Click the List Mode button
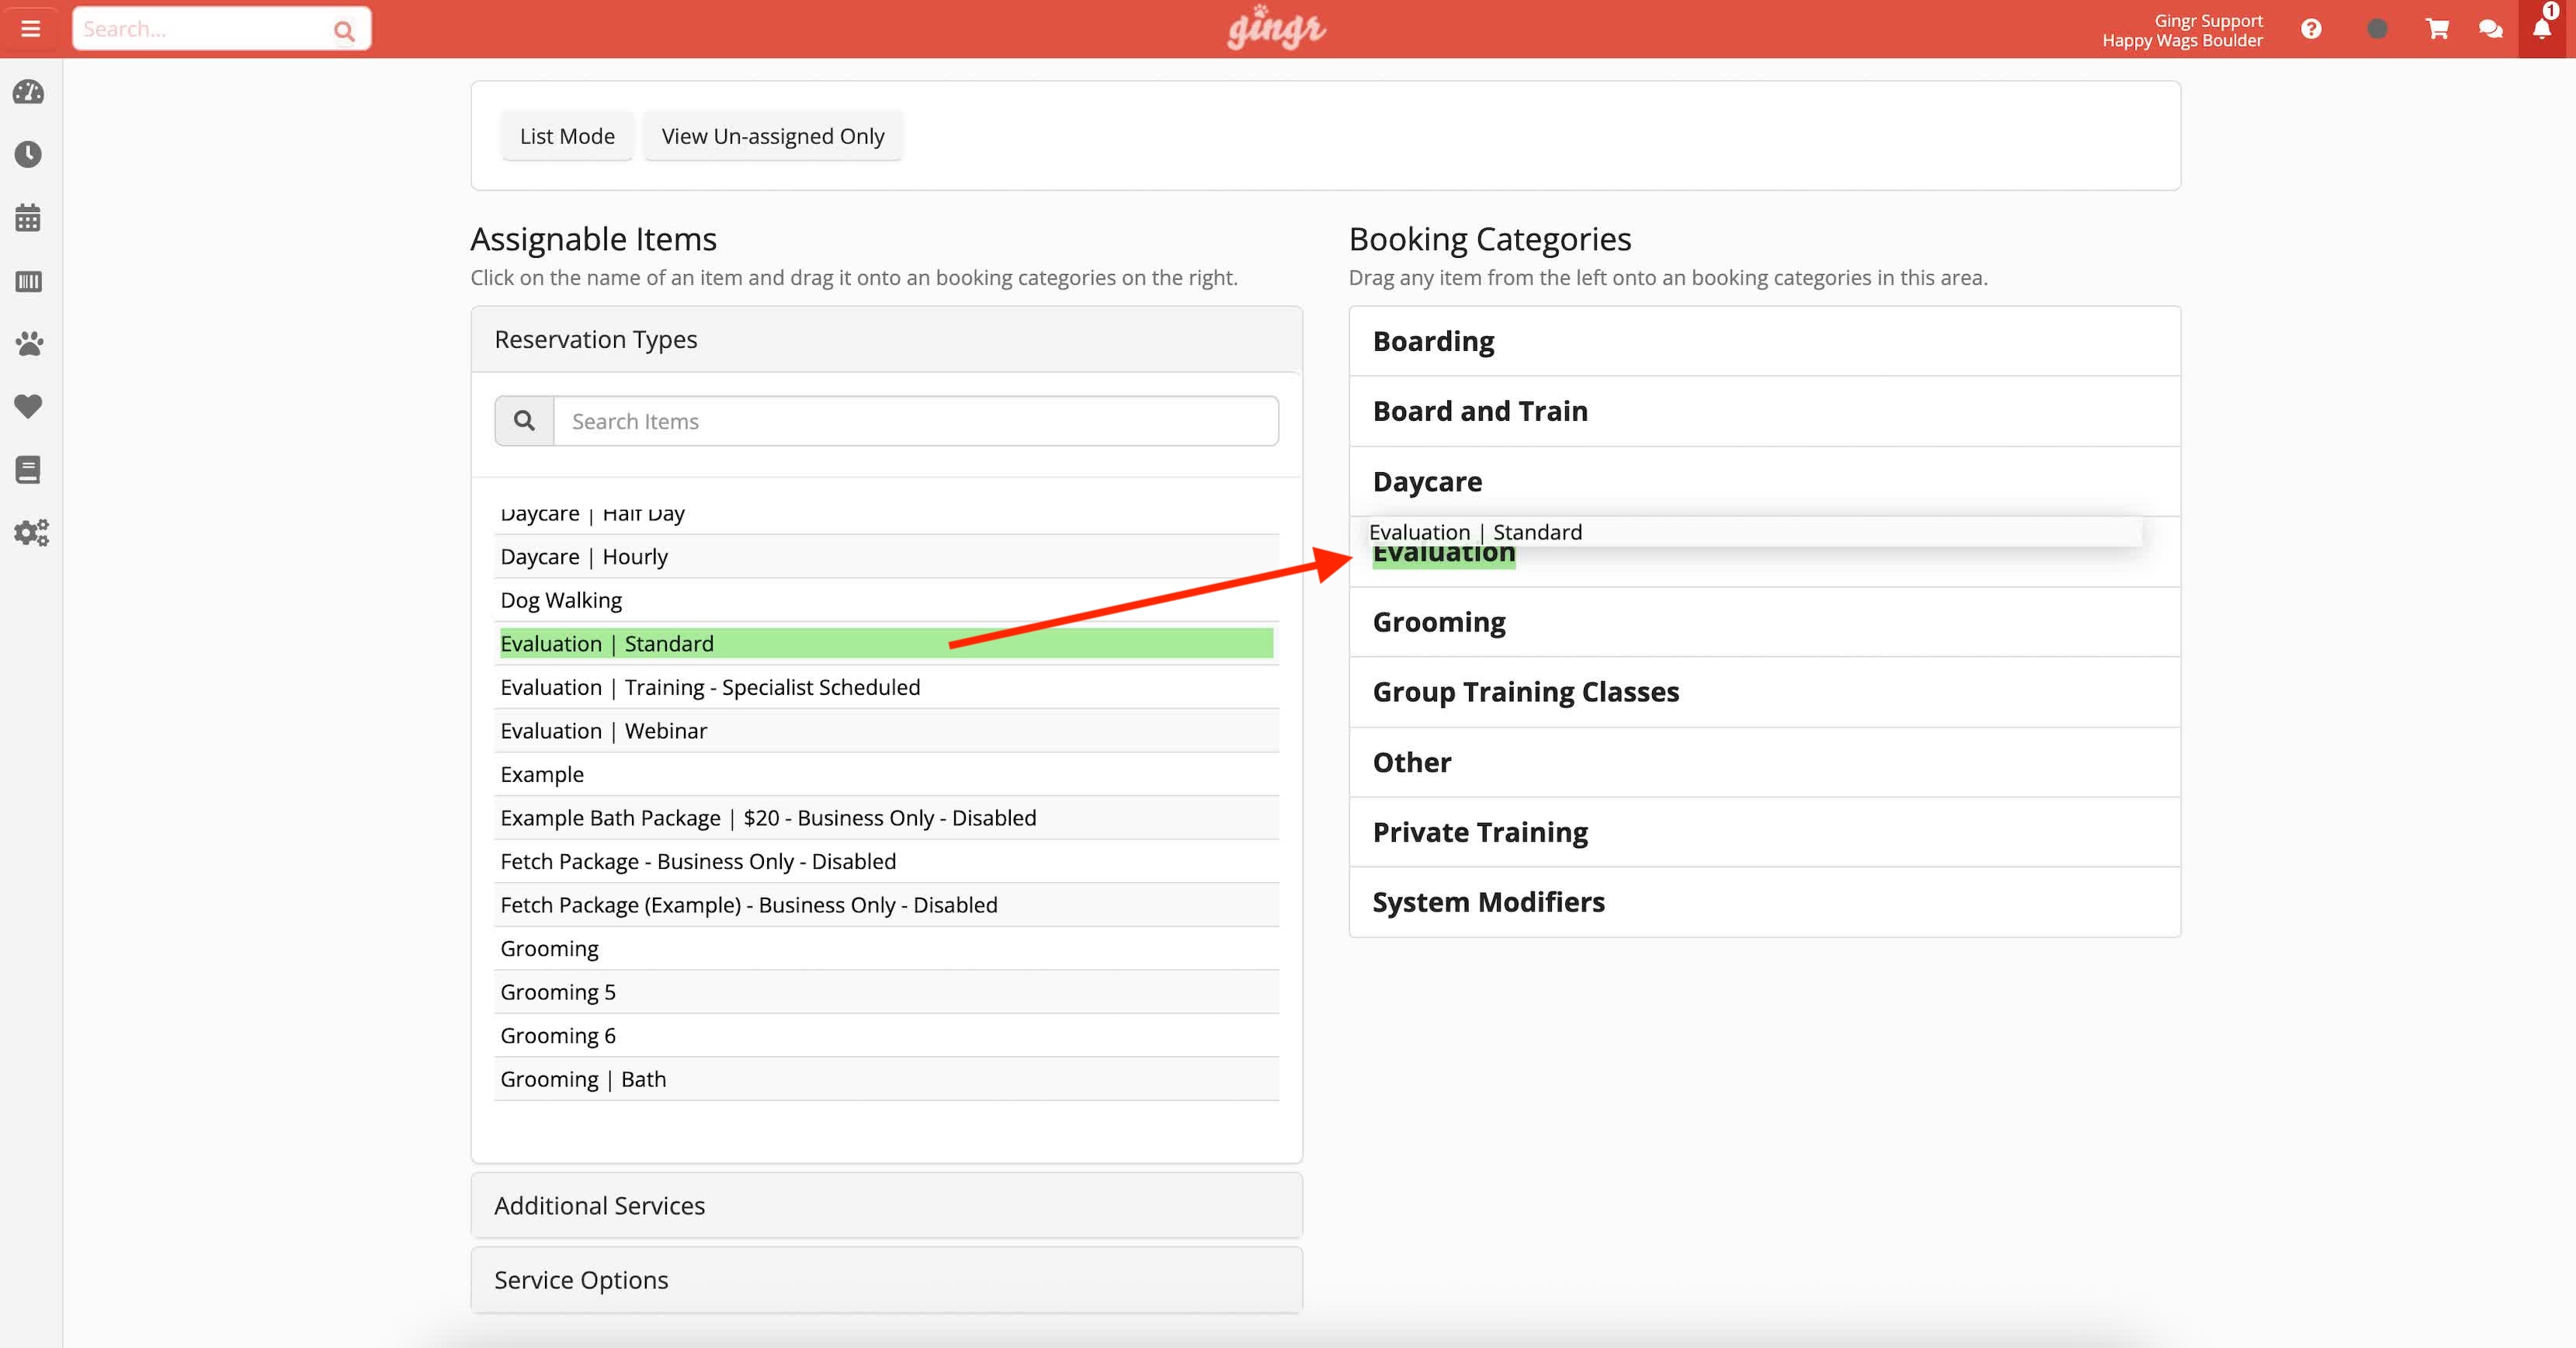Image resolution: width=2576 pixels, height=1348 pixels. (567, 136)
